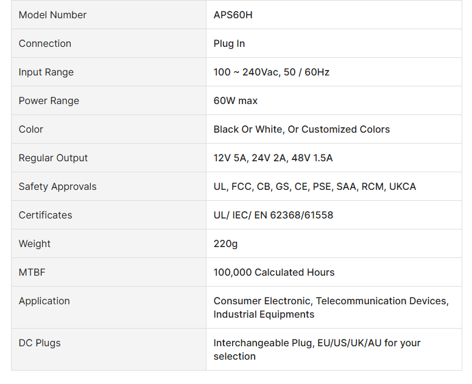472x384 pixels.
Task: Click the Input Range label
Action: pyautogui.click(x=46, y=72)
